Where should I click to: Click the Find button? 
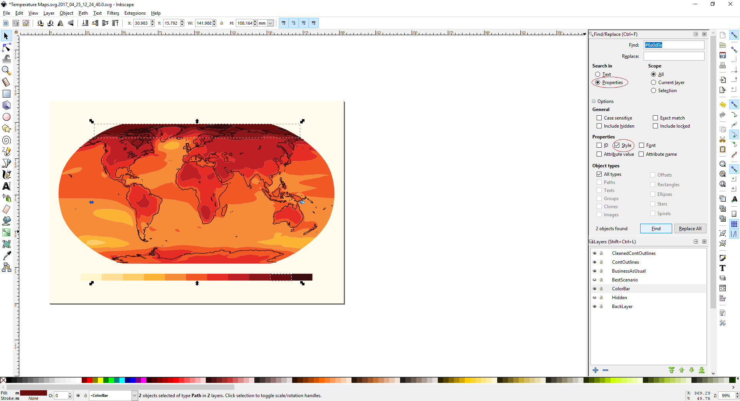coord(656,229)
